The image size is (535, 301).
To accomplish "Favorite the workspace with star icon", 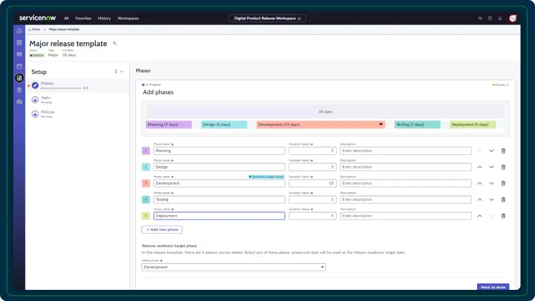I will (x=299, y=18).
